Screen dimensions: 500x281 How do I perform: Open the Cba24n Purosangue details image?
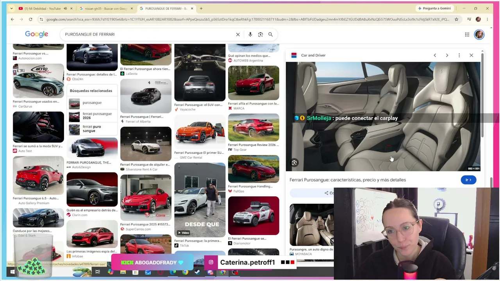click(x=92, y=57)
